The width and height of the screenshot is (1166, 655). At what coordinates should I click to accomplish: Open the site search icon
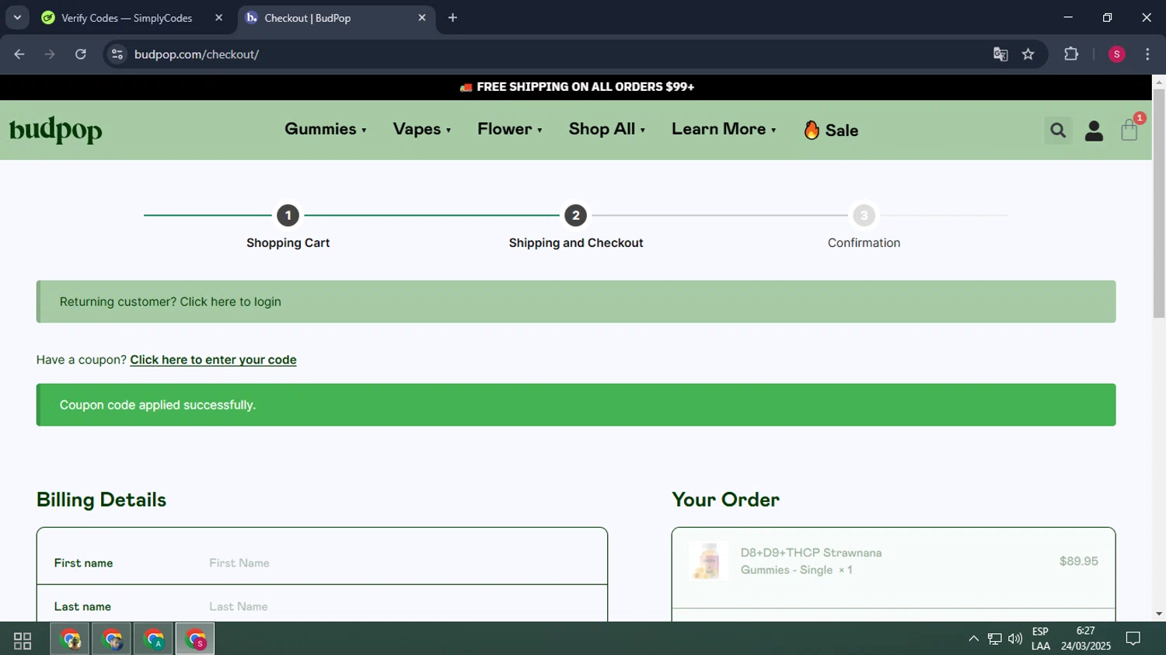tap(1058, 131)
